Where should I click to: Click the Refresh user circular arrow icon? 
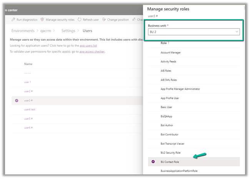pyautogui.click(x=80, y=20)
